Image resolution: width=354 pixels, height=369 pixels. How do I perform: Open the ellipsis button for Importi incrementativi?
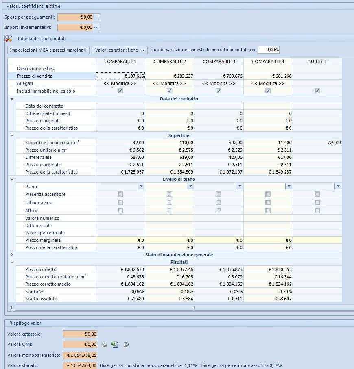[96, 27]
